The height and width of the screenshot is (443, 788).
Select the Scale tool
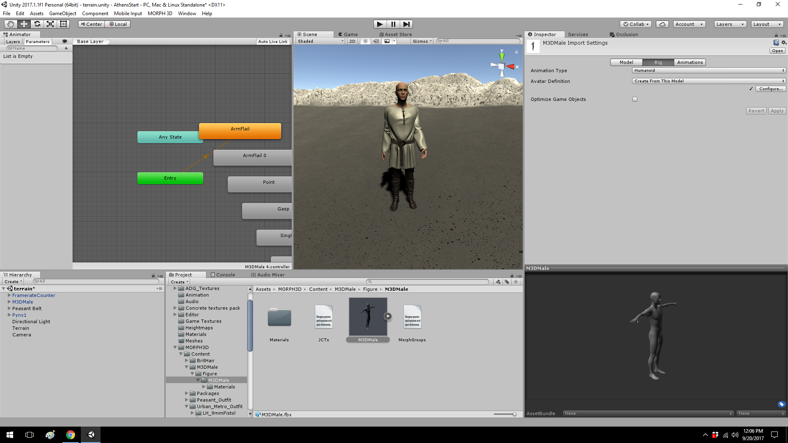[x=50, y=24]
